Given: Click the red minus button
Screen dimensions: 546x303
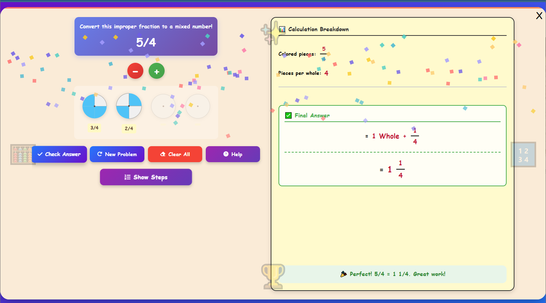Looking at the screenshot, I should coord(135,71).
